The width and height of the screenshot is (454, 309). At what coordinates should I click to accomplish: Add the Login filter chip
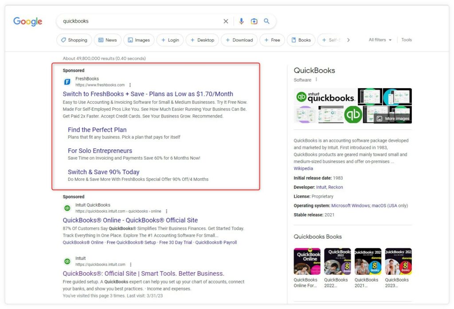[170, 40]
